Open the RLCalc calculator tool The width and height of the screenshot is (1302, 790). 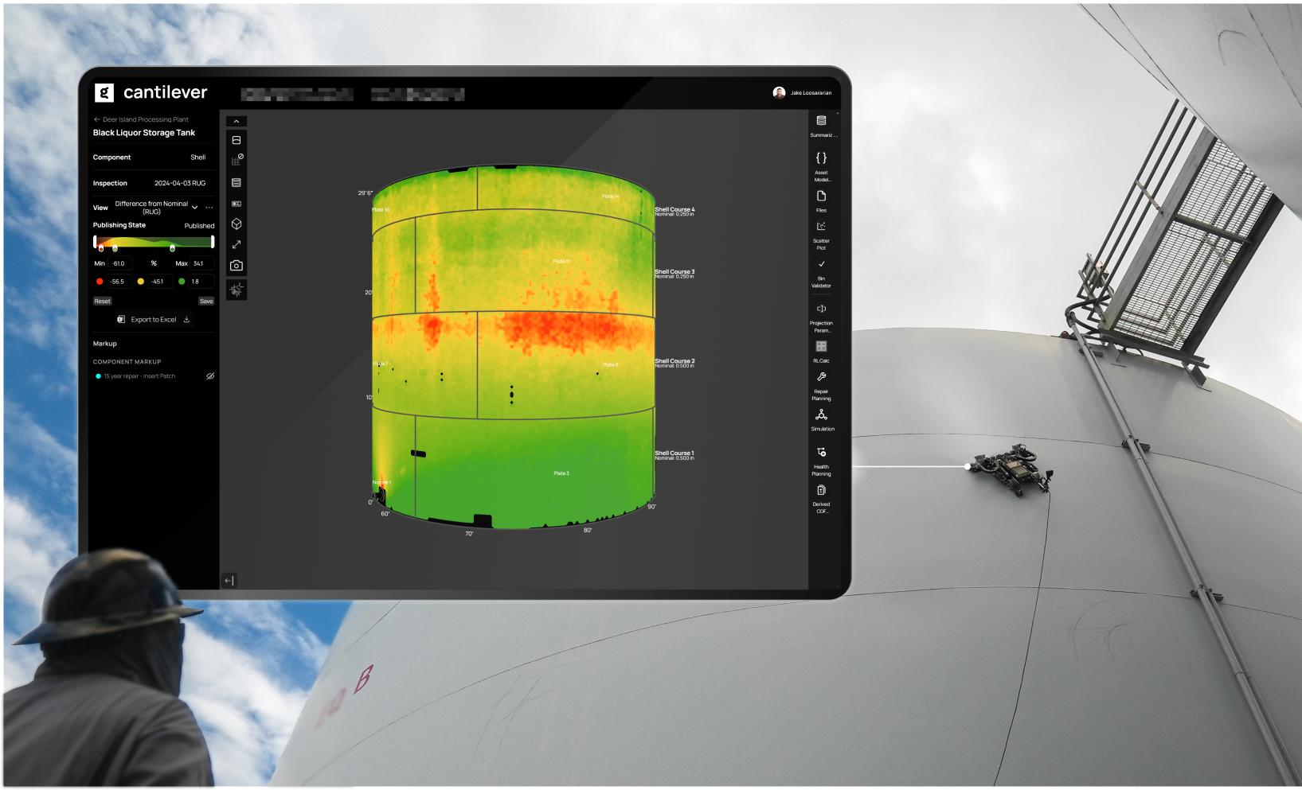point(821,347)
